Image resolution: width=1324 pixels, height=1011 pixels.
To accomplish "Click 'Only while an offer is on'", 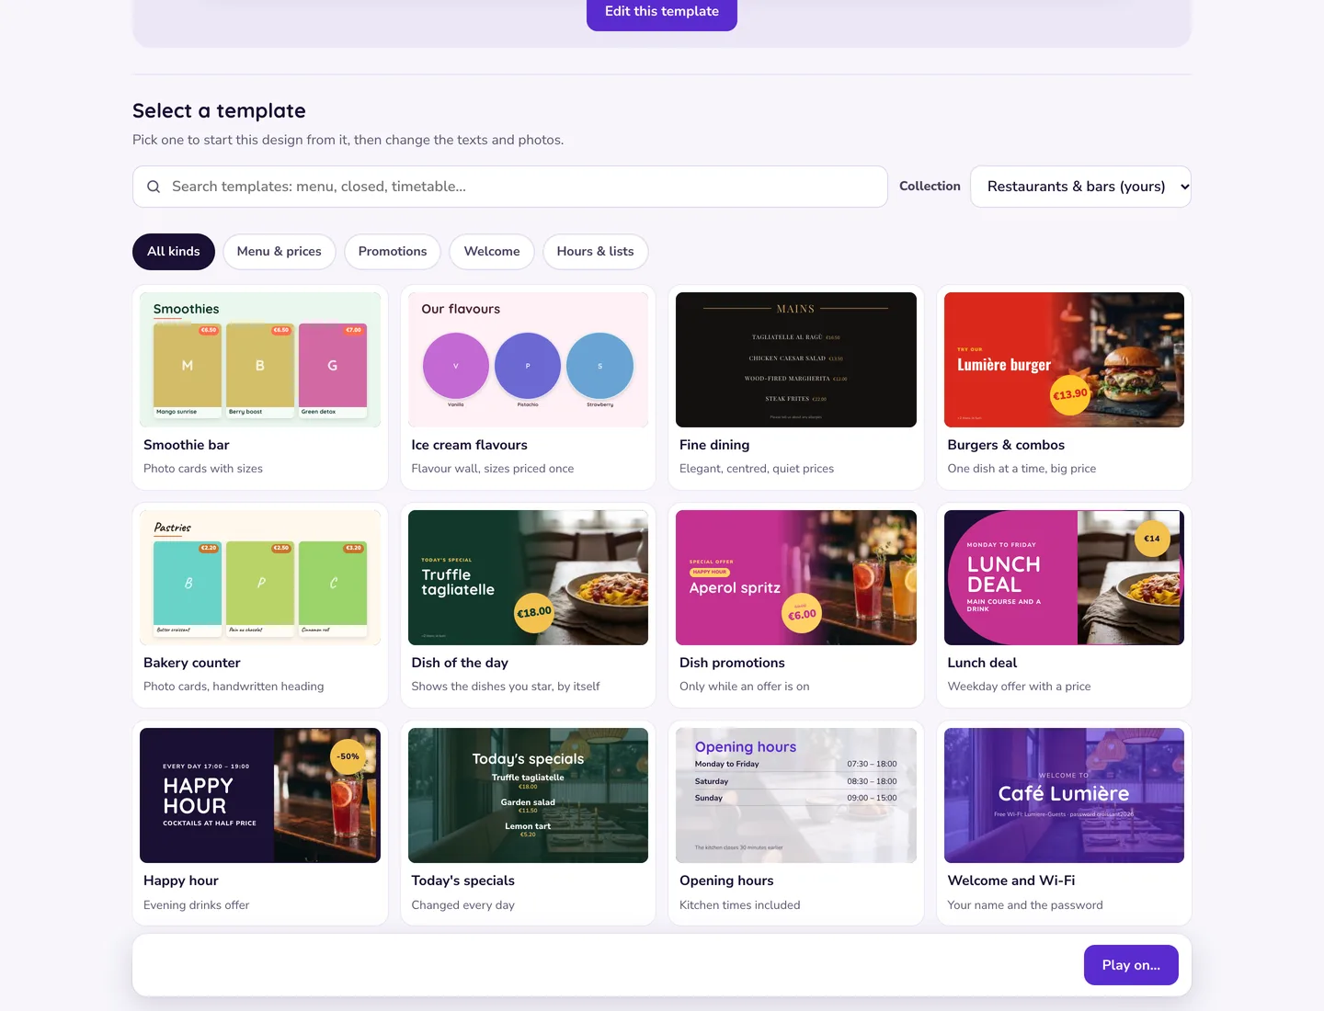I will pyautogui.click(x=745, y=687).
